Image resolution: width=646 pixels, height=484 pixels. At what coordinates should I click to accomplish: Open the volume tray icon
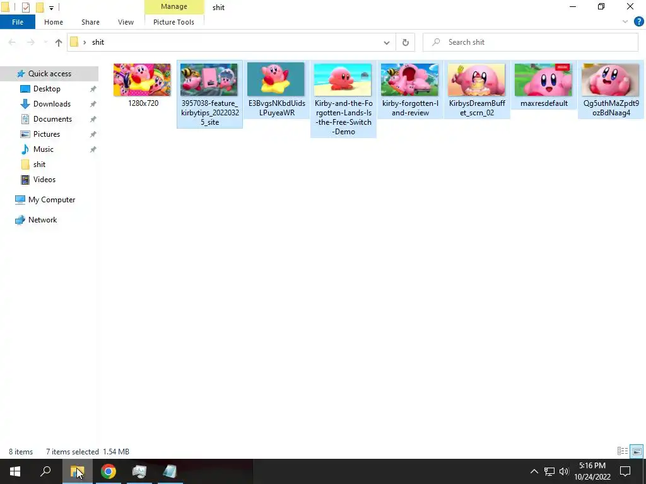pyautogui.click(x=563, y=471)
